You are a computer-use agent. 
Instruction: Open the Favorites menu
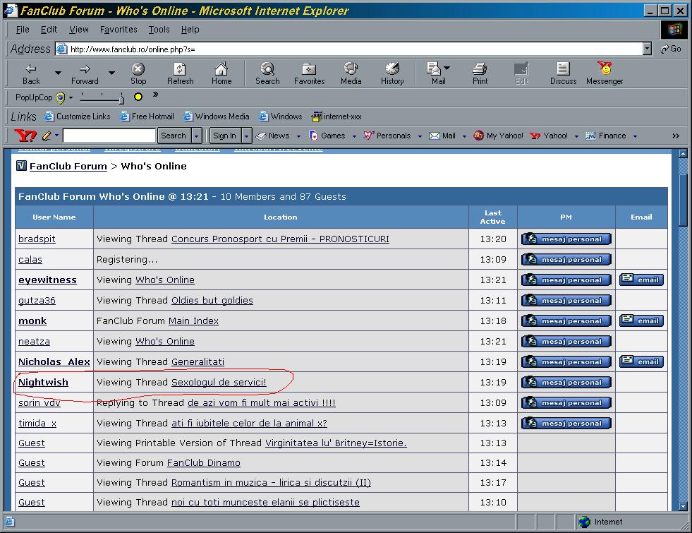coord(119,30)
